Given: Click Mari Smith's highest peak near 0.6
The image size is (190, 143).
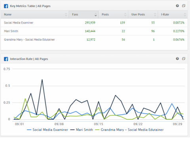Looking at the screenshot, I should click(x=42, y=80).
